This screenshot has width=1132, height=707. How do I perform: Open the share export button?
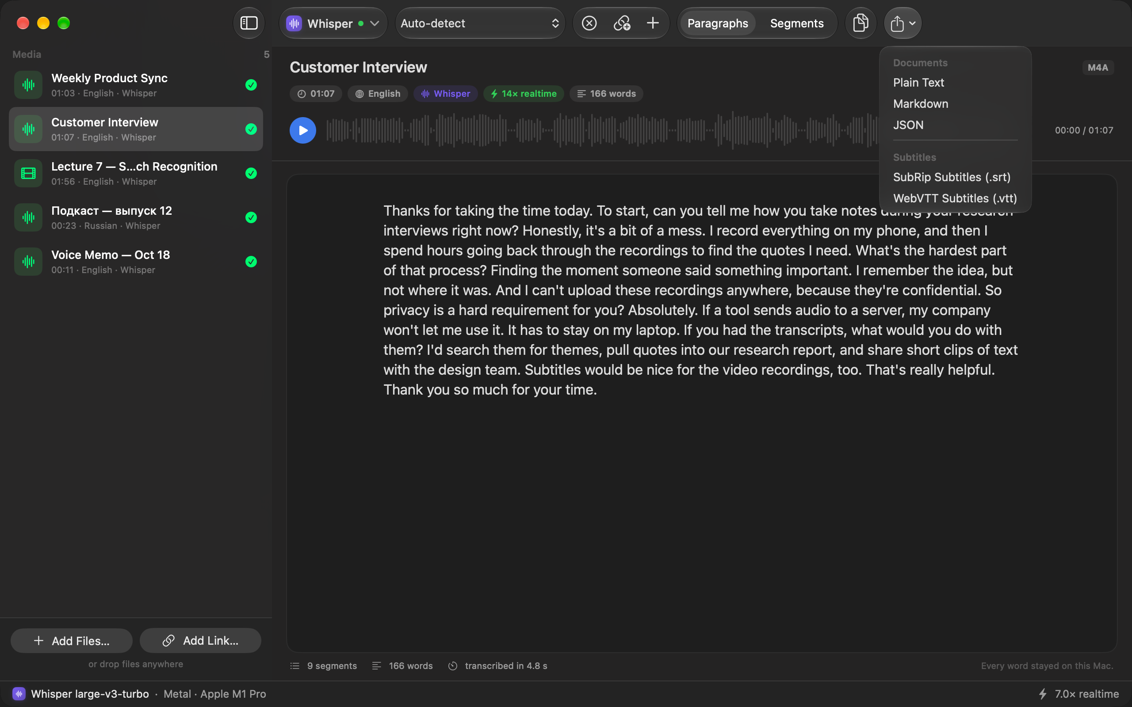[x=903, y=23]
